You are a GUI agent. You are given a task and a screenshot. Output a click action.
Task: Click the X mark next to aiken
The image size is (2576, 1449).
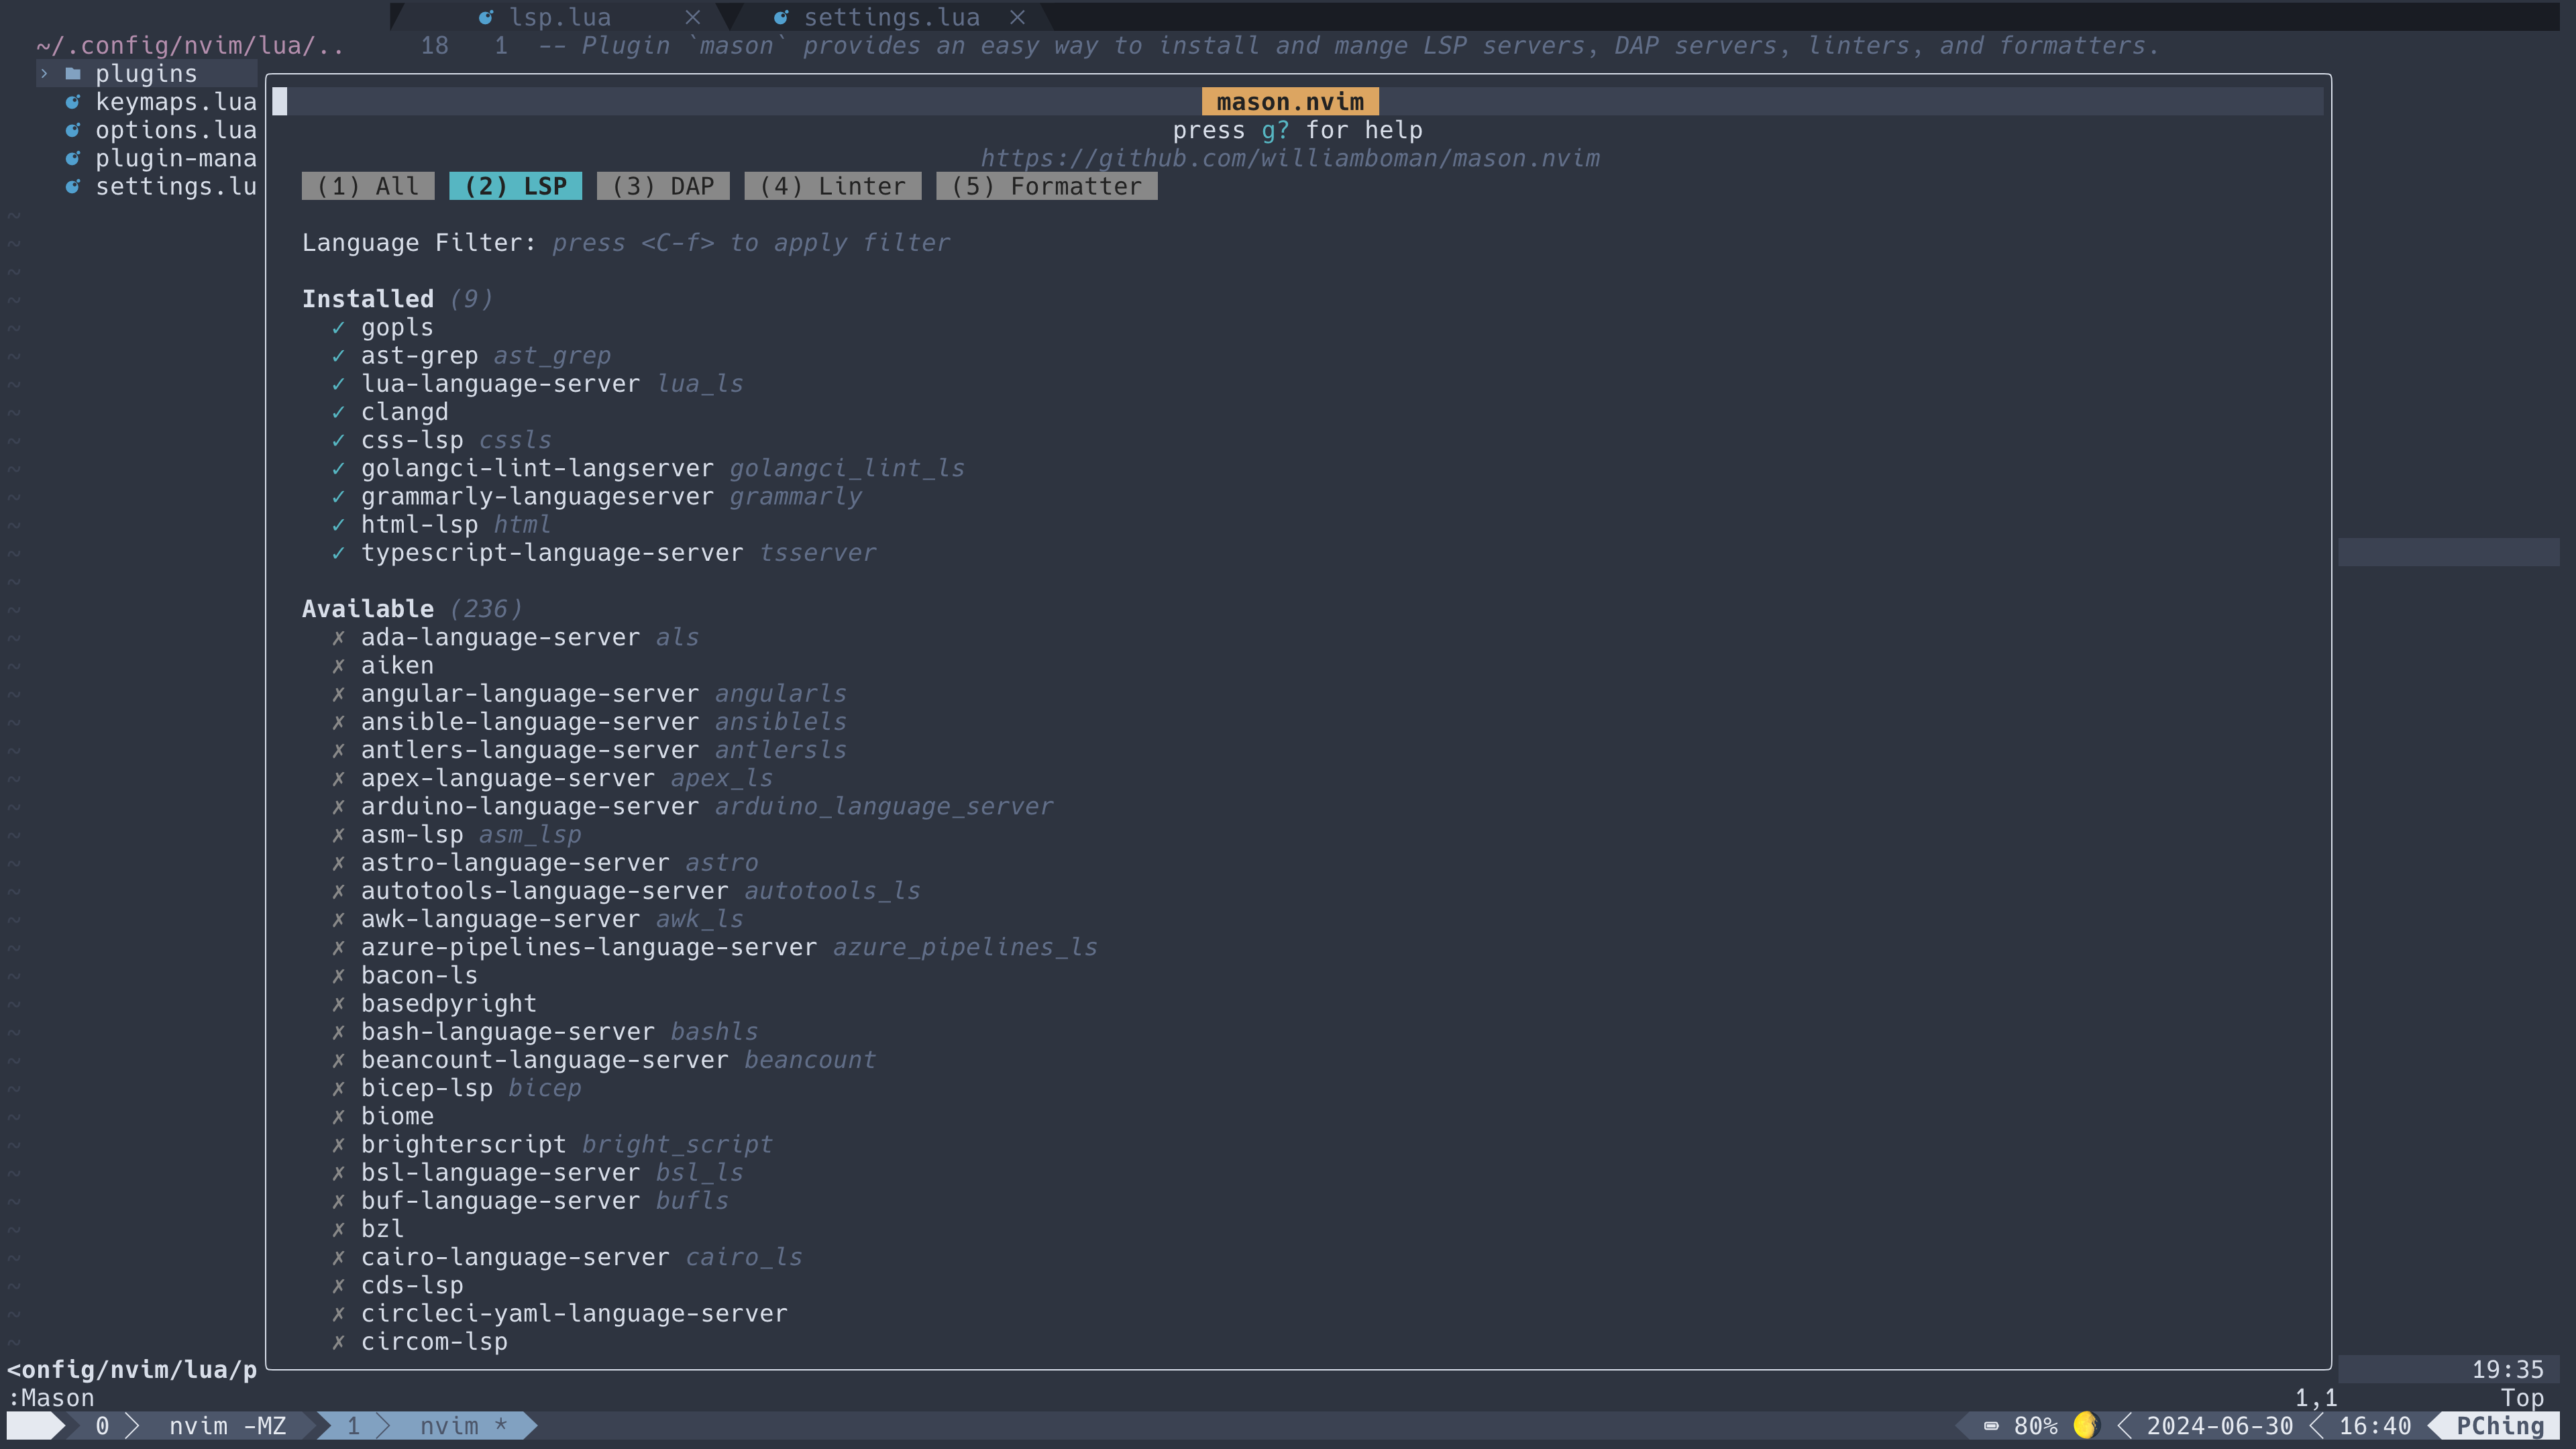[338, 665]
